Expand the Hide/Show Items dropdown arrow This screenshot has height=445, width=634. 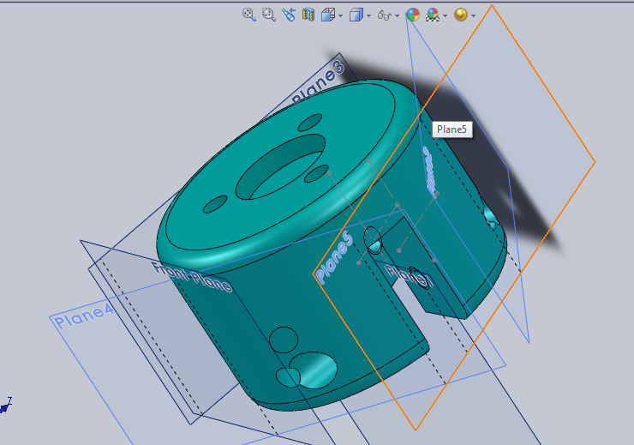[x=398, y=15]
